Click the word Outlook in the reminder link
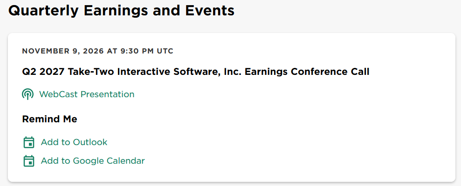The height and width of the screenshot is (186, 461). [90, 142]
